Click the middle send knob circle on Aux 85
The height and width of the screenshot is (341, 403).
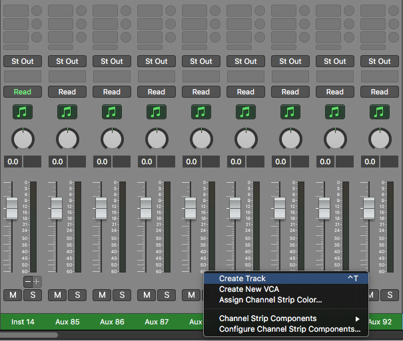click(x=81, y=24)
